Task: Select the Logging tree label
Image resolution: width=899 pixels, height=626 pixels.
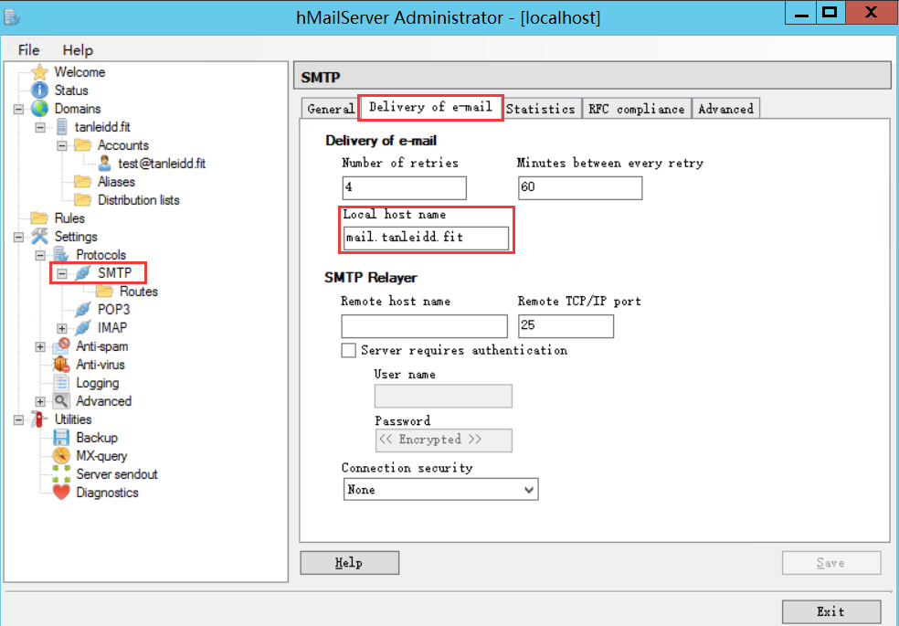Action: point(98,384)
